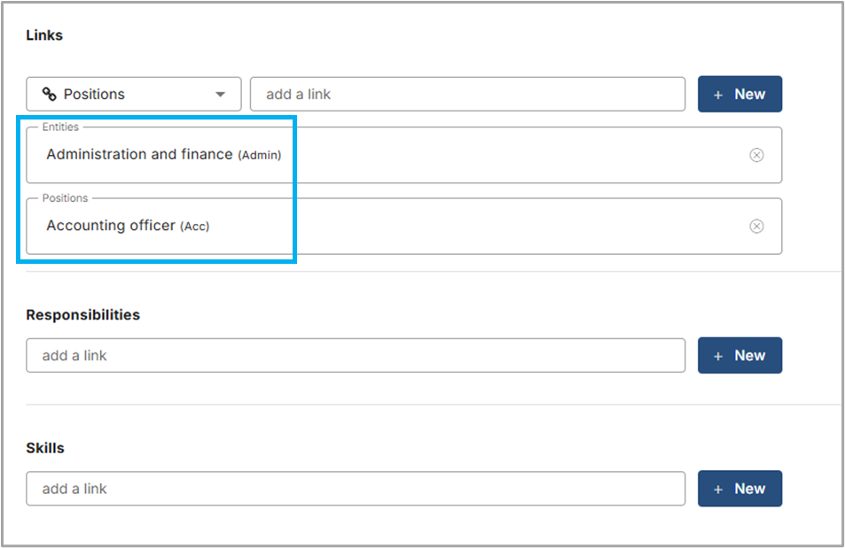
Task: Select the Accounting officer entry
Action: 111,226
